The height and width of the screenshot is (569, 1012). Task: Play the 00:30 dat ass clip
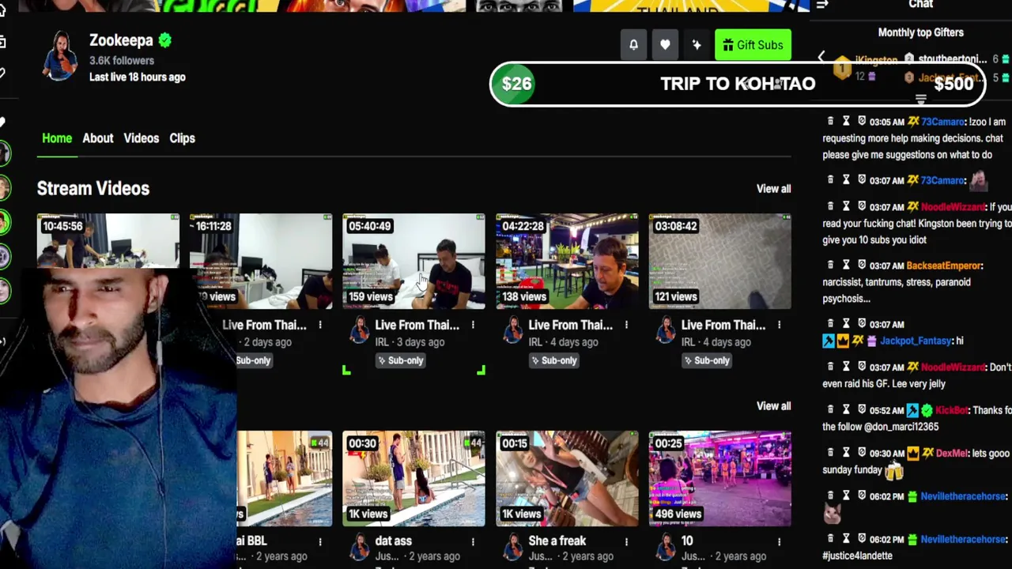pos(413,478)
